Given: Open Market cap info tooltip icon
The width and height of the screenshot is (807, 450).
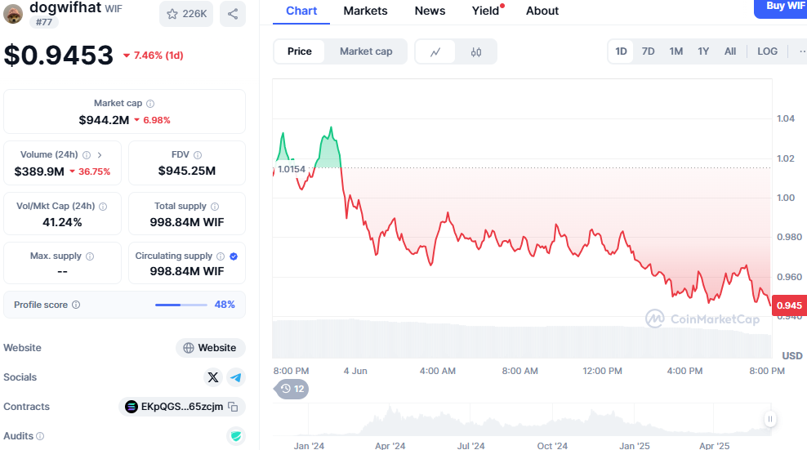Looking at the screenshot, I should point(150,104).
